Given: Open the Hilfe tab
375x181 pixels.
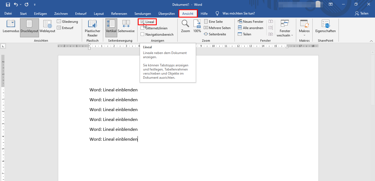Looking at the screenshot, I should pos(204,13).
